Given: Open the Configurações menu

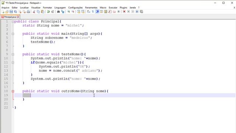Looking at the screenshot, I should (75, 7).
